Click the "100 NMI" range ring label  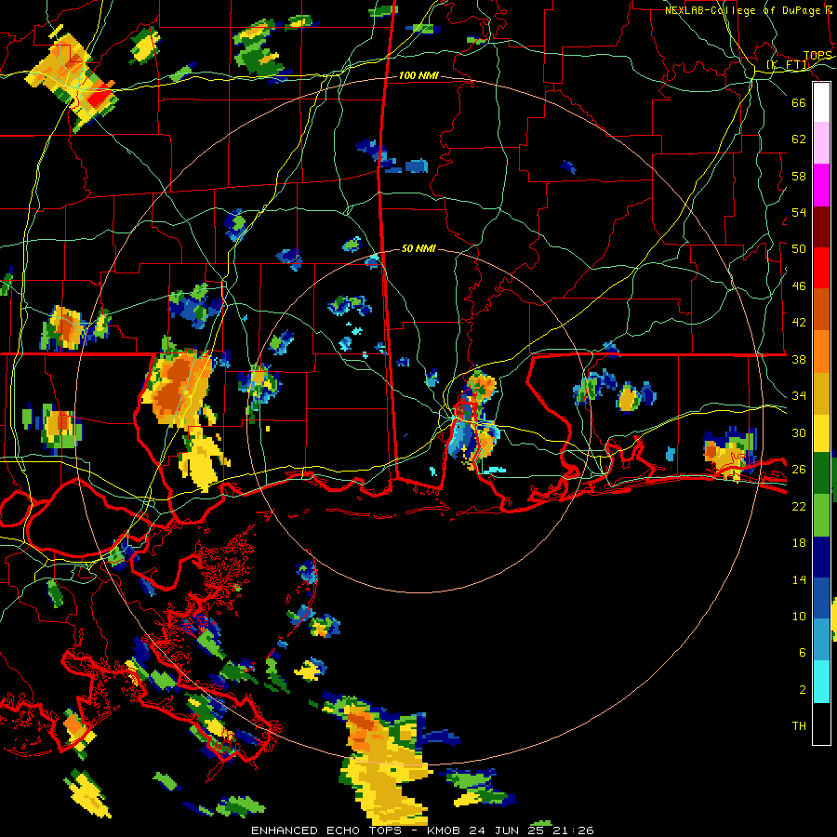click(x=418, y=76)
